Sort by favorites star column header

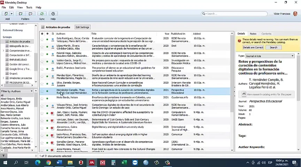(x=42, y=34)
